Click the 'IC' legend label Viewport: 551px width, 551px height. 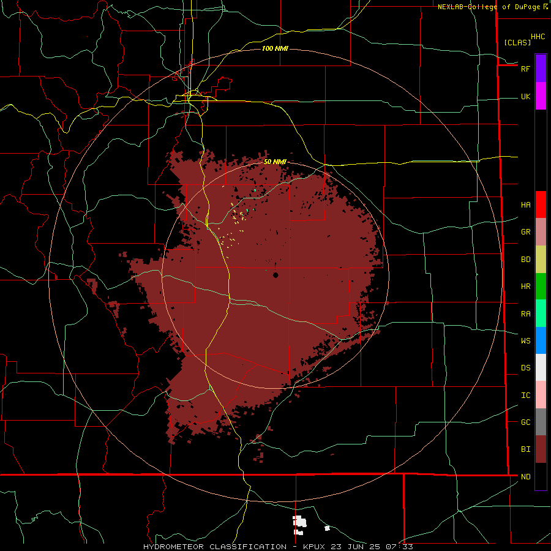pyautogui.click(x=525, y=395)
